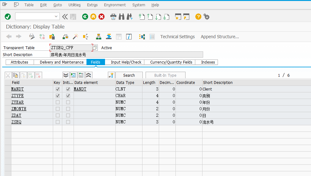Open the MANDT field link
This screenshot has width=311, height=176.
[x=18, y=89]
